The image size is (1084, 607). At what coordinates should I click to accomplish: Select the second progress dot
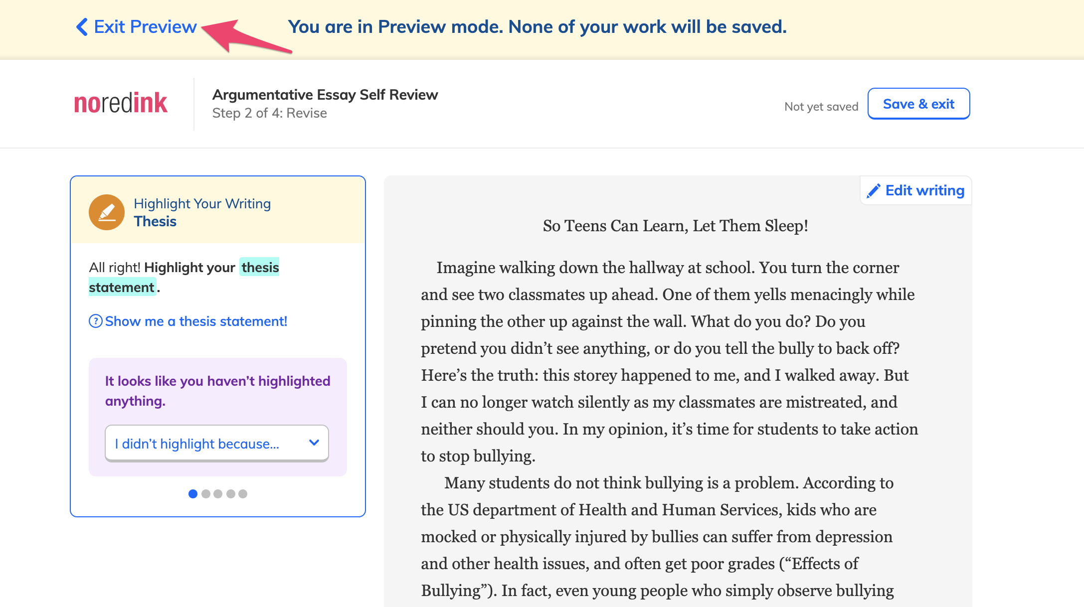coord(206,494)
